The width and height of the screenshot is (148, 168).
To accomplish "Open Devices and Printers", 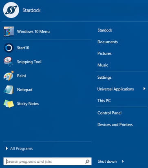I will point(115,124).
